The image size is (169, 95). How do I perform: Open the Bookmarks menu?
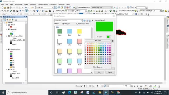[x=19, y=4]
